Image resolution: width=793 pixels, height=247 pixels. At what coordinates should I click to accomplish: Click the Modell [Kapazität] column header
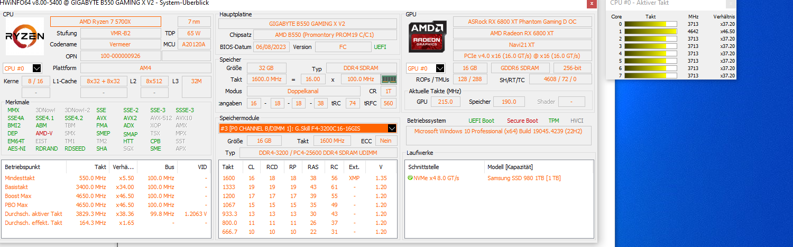pos(538,166)
